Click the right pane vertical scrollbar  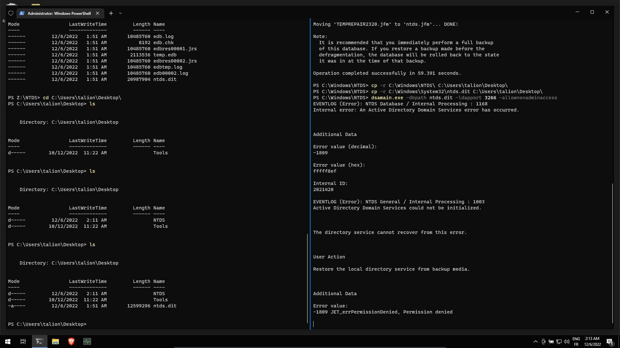point(612,253)
